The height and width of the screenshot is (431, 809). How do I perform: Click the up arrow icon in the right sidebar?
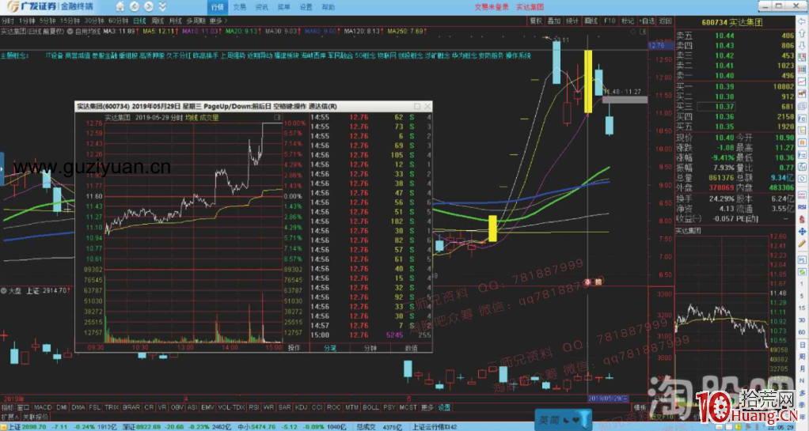pyautogui.click(x=802, y=32)
